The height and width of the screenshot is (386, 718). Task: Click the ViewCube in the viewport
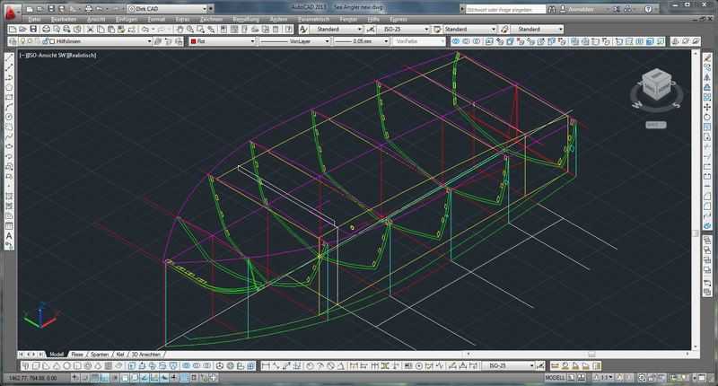656,85
